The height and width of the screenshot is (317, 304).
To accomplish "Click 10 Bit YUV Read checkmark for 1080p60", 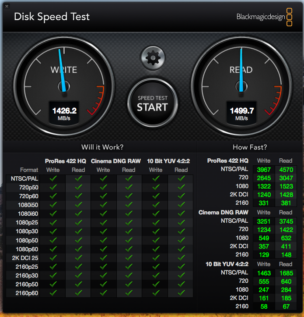I will point(181,249).
